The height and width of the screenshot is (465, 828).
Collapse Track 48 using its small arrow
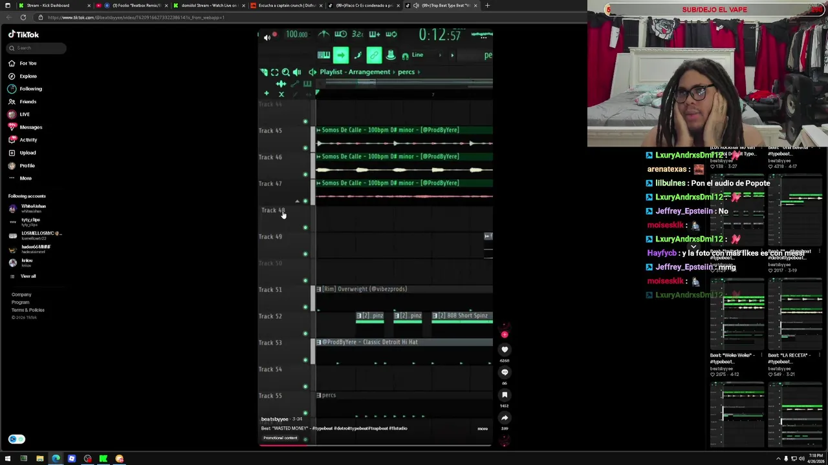tap(297, 201)
